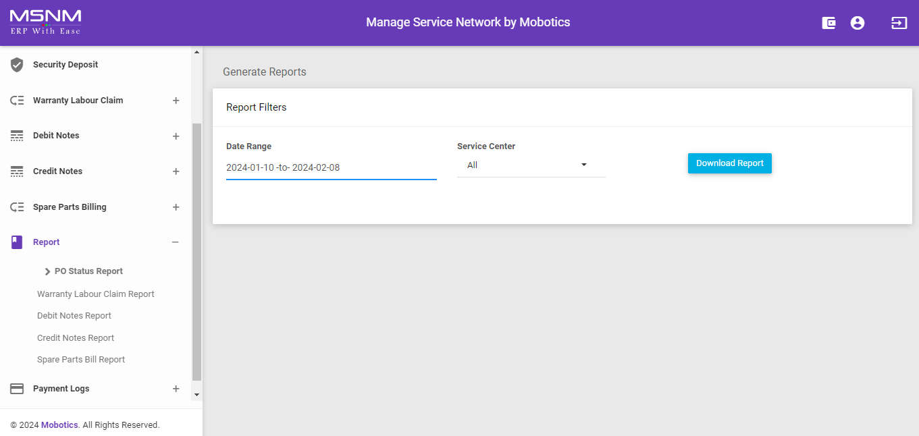Open PO Status Report

pyautogui.click(x=88, y=271)
